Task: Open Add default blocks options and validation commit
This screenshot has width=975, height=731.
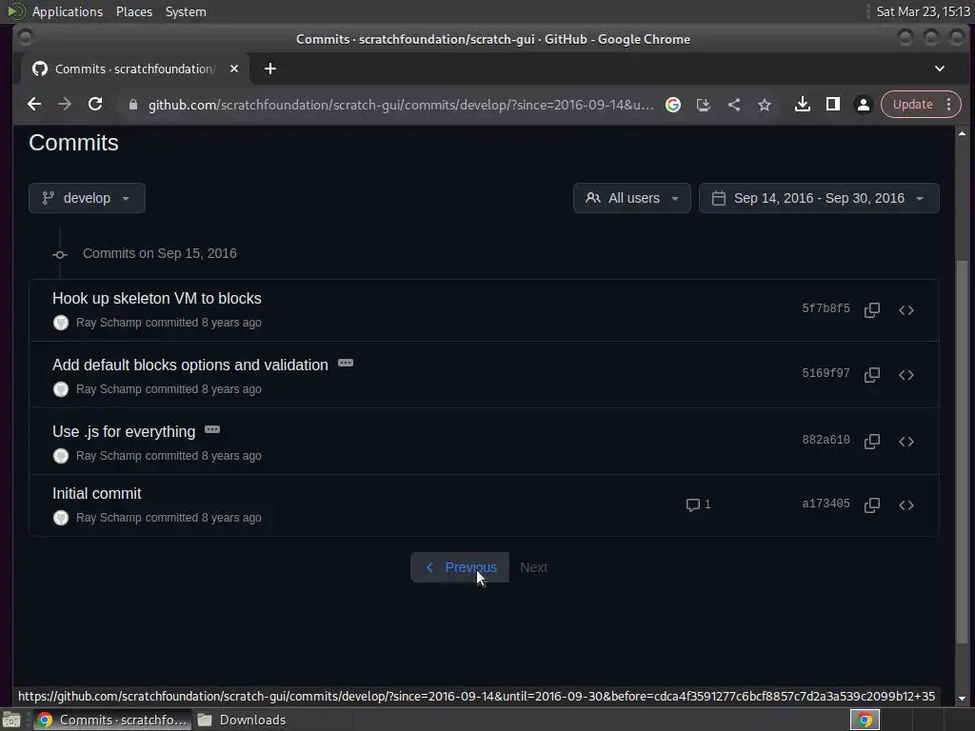Action: (x=190, y=365)
